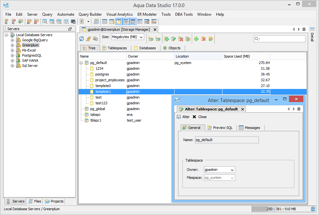The width and height of the screenshot is (319, 215).
Task: Click the highlighted Storage Manager toolbar icon
Action: click(x=119, y=21)
